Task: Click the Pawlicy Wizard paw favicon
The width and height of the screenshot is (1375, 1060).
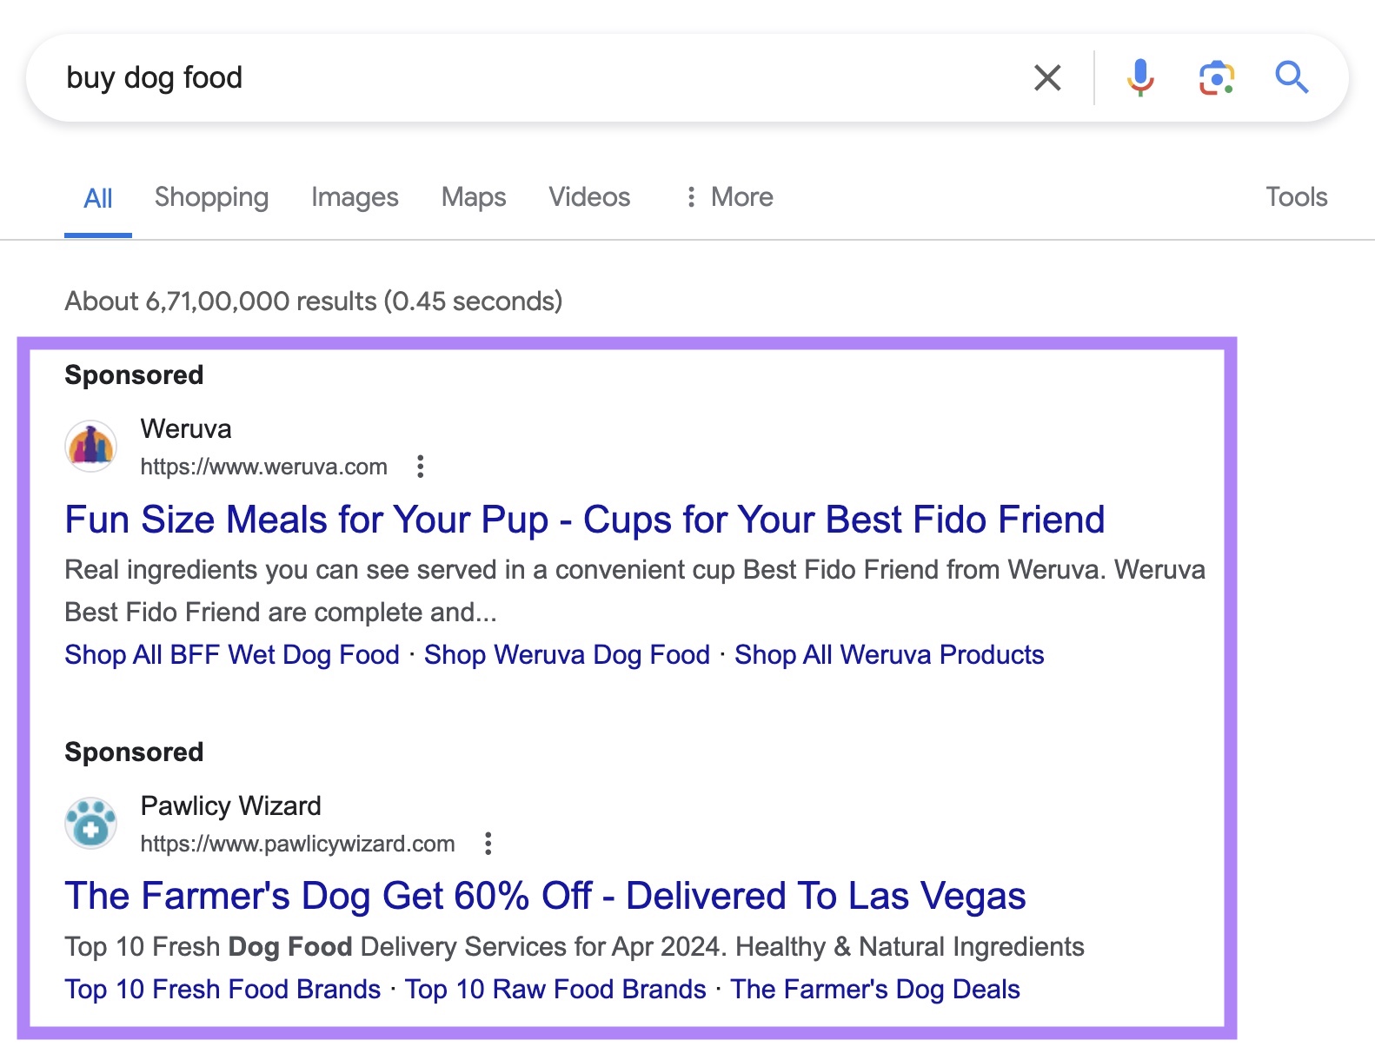Action: 90,822
